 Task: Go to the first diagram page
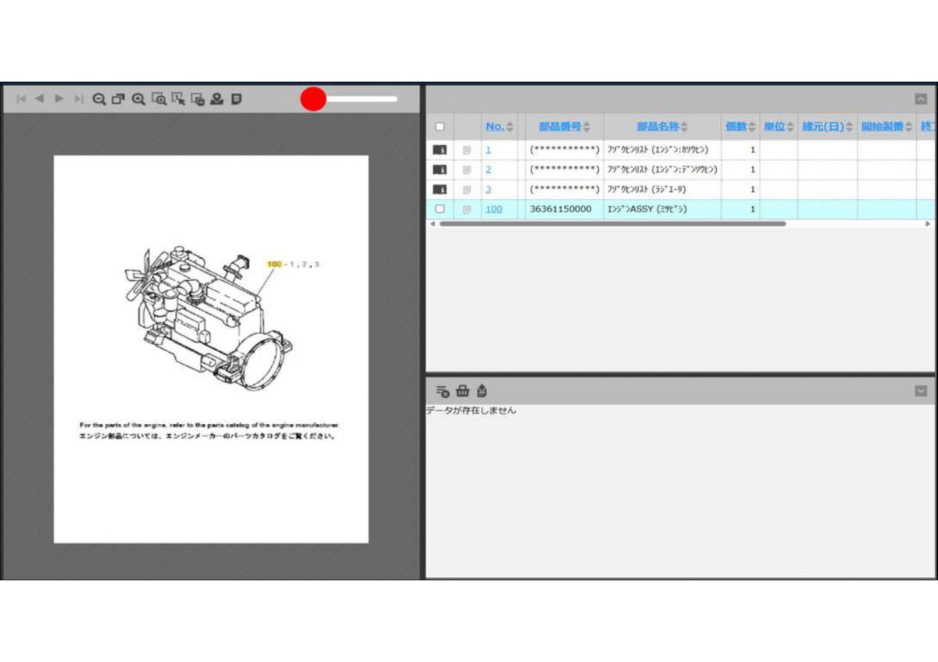coord(21,99)
